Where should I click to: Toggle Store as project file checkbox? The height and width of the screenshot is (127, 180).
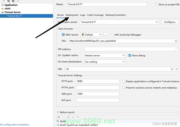(x=156, y=5)
